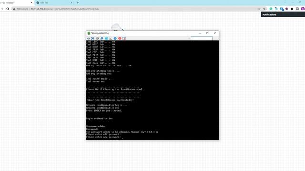305x171 pixels.
Task: Maximize the QEMU console window
Action: (x=207, y=33)
